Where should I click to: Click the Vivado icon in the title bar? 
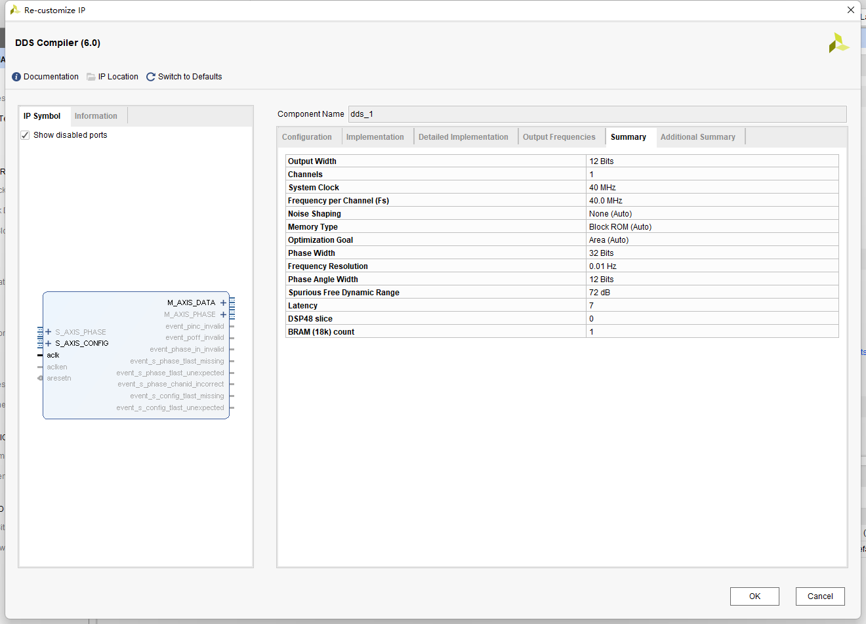[x=14, y=10]
